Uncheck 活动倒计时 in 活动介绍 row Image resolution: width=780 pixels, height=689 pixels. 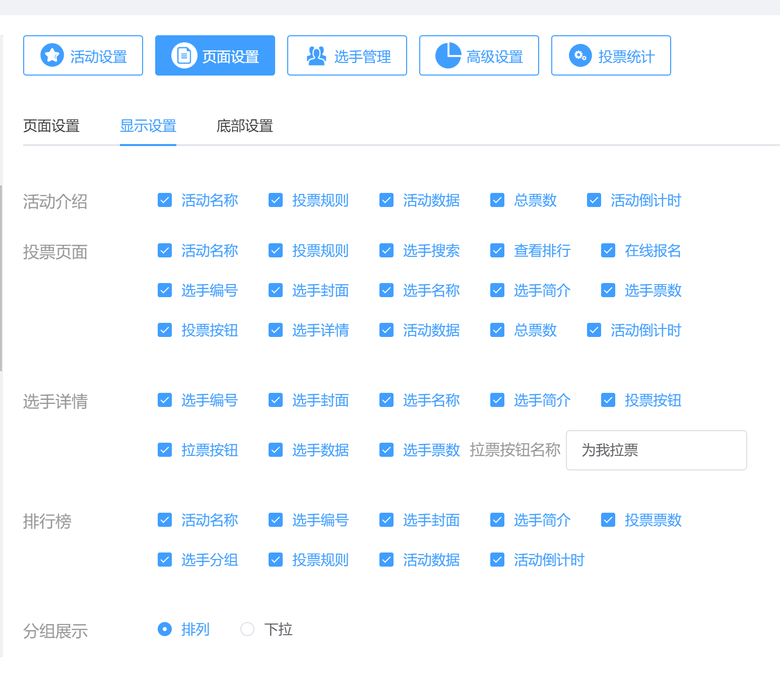pyautogui.click(x=594, y=200)
